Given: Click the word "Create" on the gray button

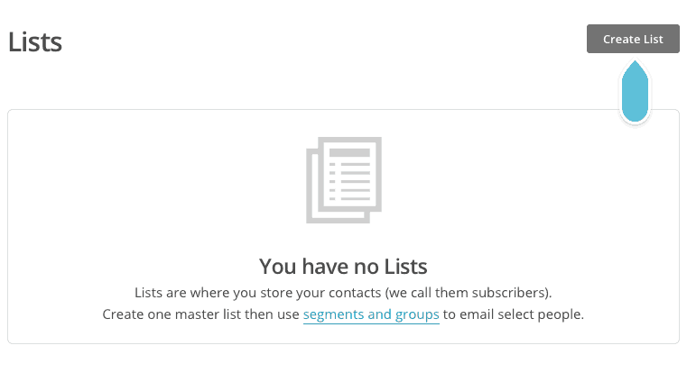Looking at the screenshot, I should coord(618,39).
